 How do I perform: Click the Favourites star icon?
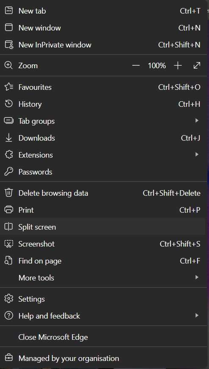(x=9, y=87)
